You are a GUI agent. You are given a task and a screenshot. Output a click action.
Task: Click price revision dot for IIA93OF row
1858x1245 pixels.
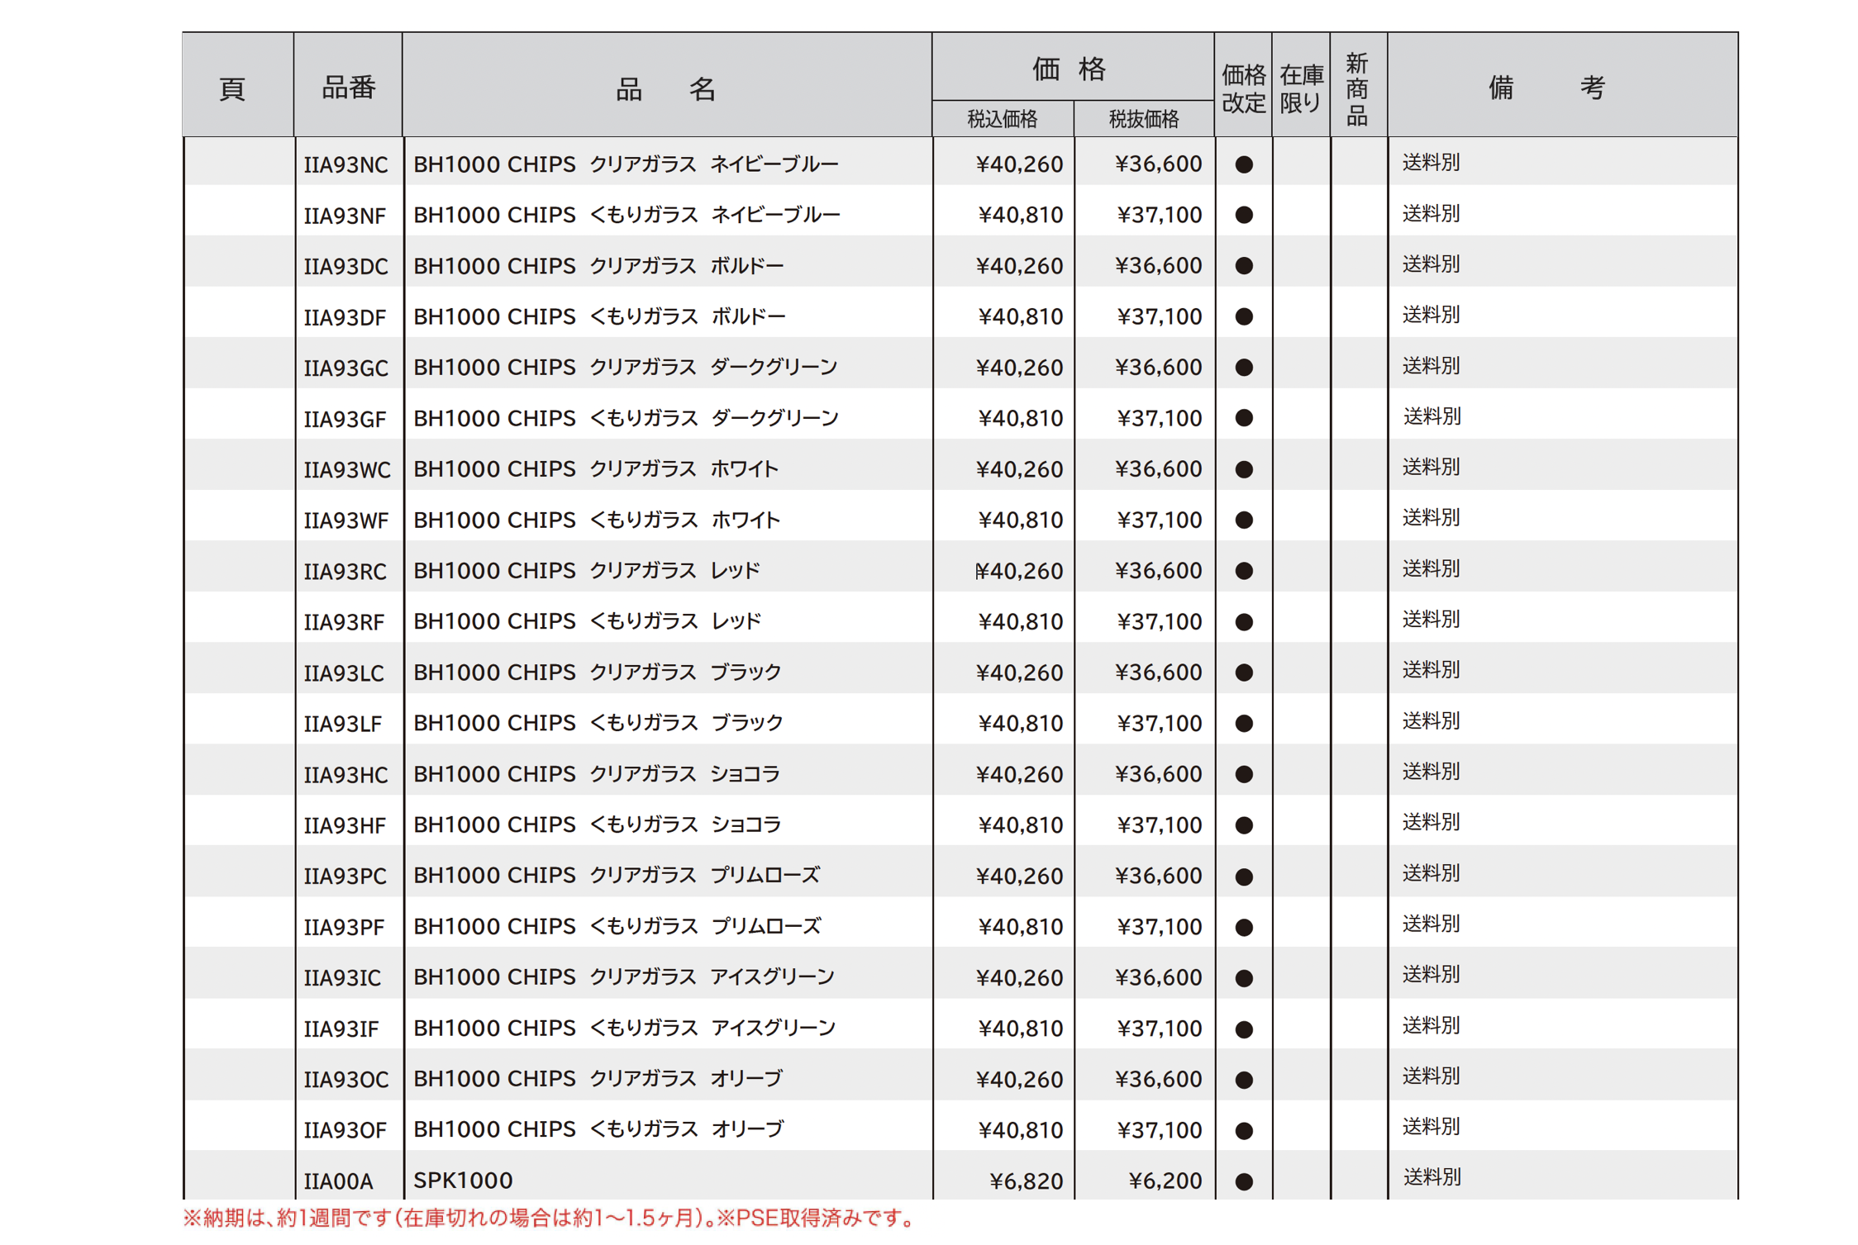pyautogui.click(x=1242, y=1130)
